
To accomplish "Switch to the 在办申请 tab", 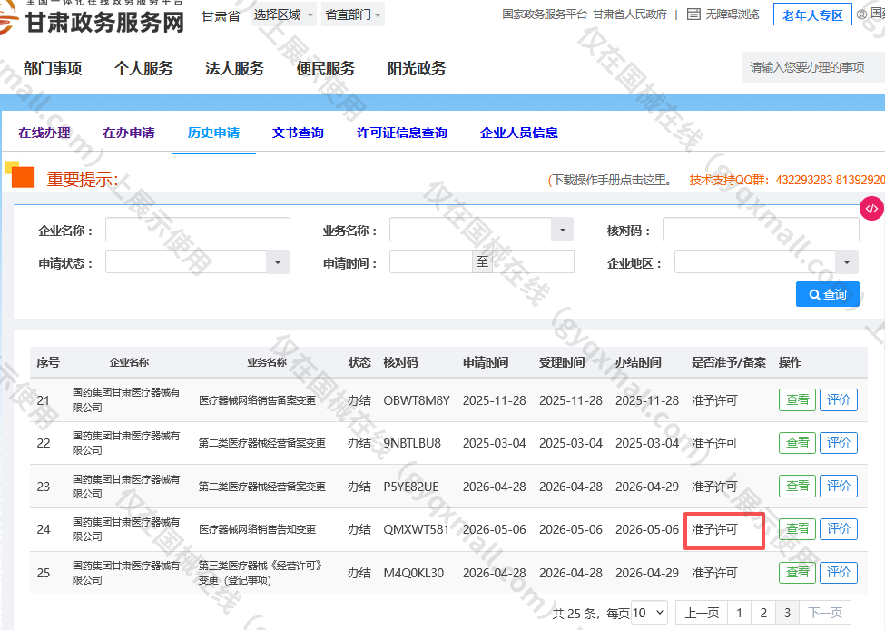I will click(x=129, y=133).
